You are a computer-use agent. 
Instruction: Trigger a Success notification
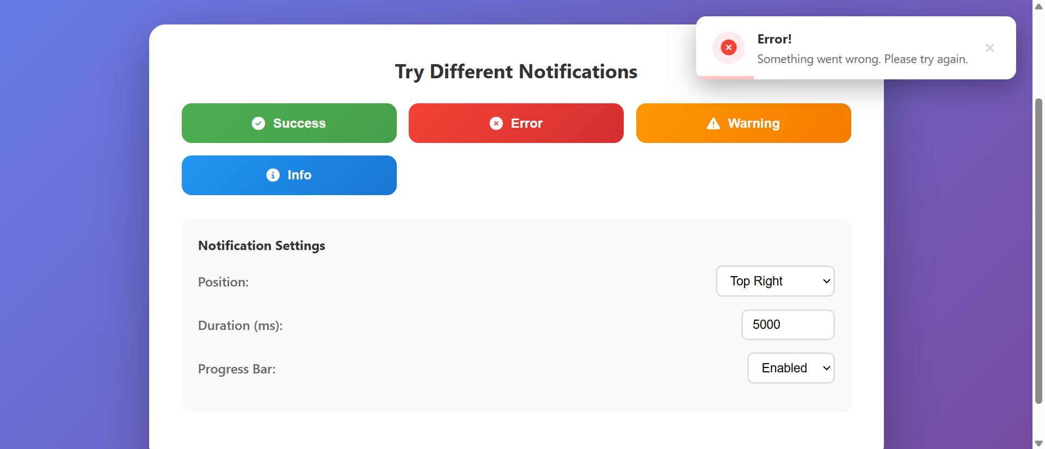(x=289, y=123)
